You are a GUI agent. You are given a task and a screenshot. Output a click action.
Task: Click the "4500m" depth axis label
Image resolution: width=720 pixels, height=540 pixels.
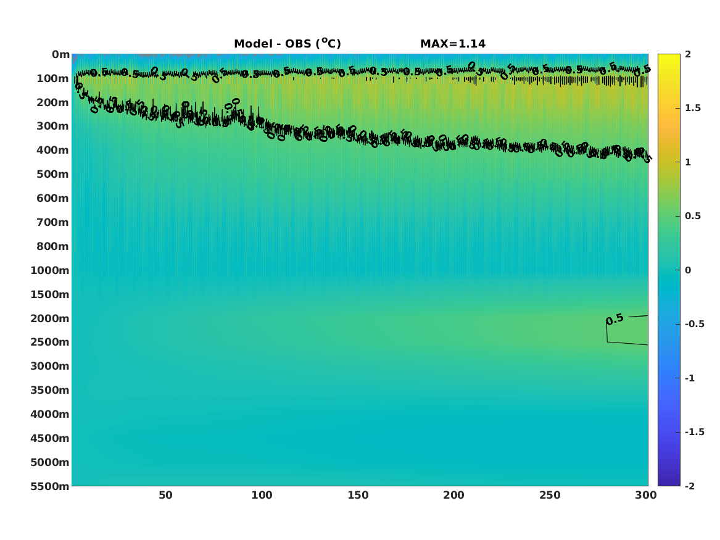[49, 438]
